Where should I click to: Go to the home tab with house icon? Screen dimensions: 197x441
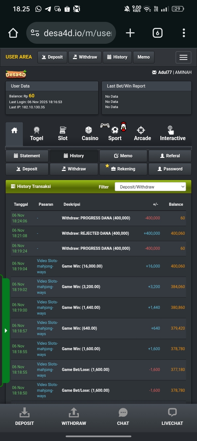click(x=14, y=134)
